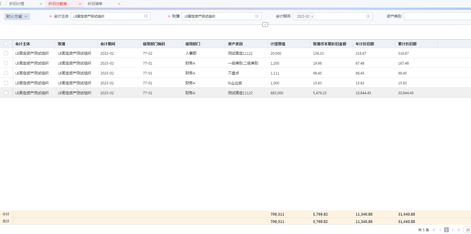Viewport: 471px width, 234px height.
Task: Remove the 2023-02 period tag
Action: [312, 16]
